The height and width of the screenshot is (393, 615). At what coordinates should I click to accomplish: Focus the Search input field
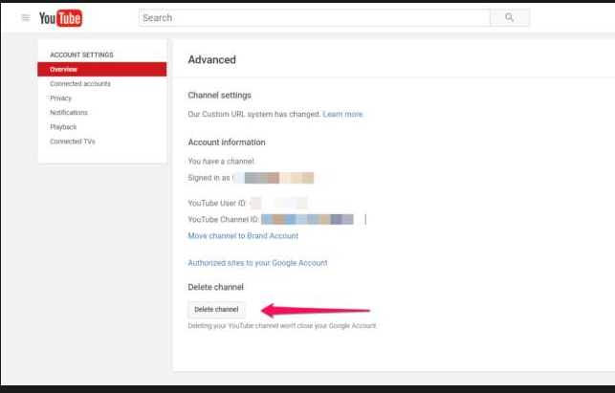click(314, 17)
